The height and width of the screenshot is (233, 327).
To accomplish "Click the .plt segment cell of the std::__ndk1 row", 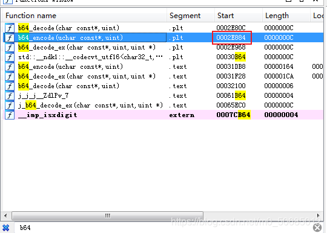I will point(176,57).
